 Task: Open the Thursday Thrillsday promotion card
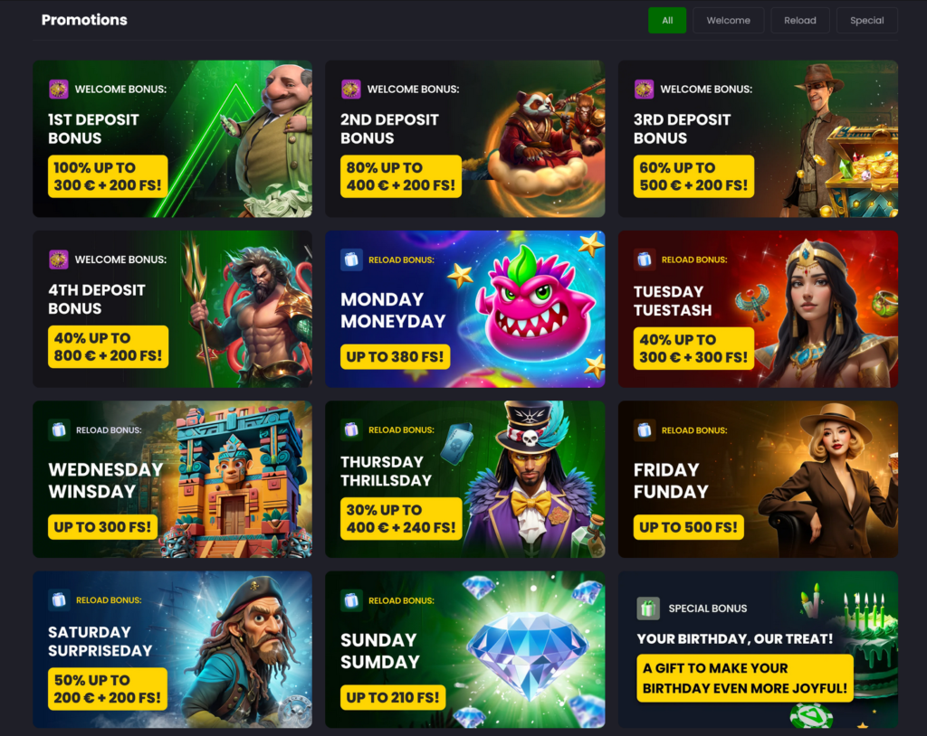(464, 479)
